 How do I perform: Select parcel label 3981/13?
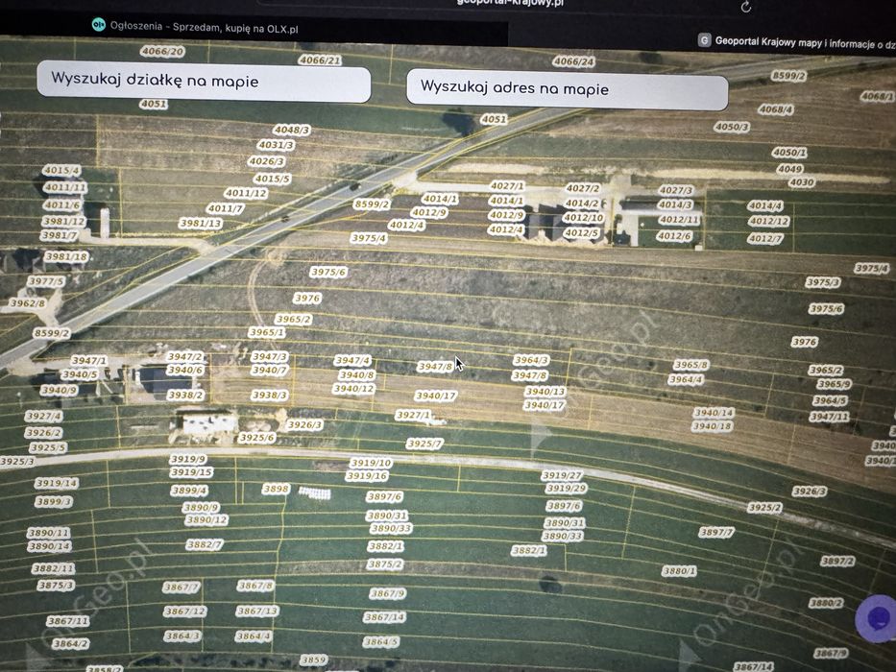coord(201,223)
